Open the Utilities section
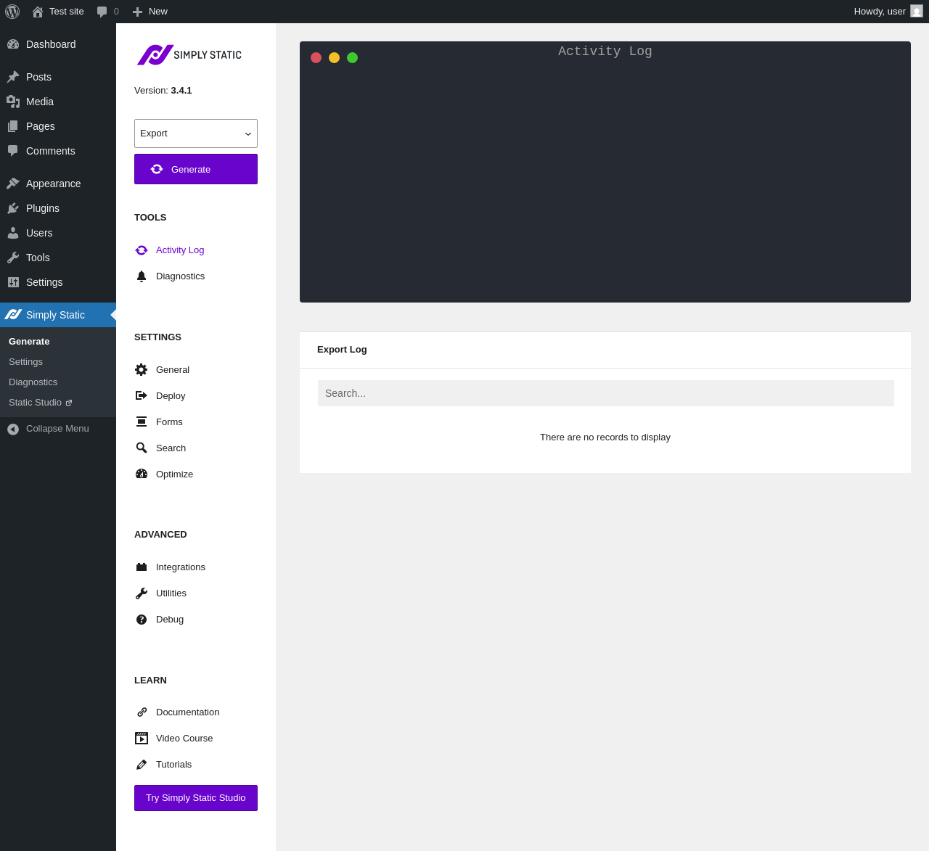The width and height of the screenshot is (929, 851). 171,593
